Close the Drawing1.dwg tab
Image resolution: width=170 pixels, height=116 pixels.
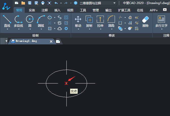(51, 41)
